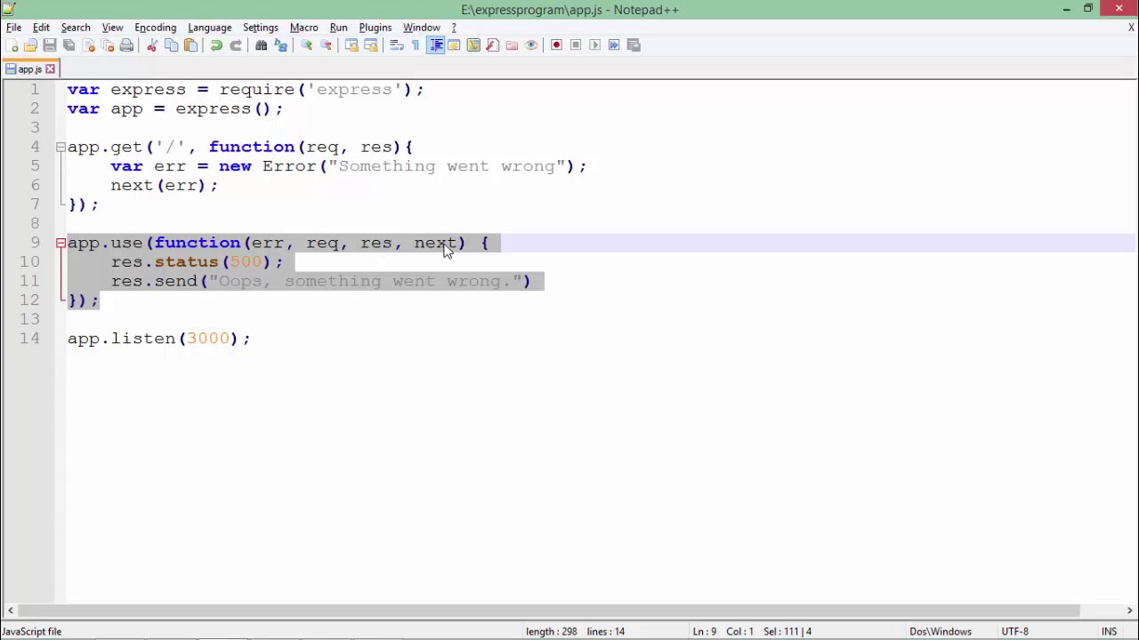Create a new file from toolbar
The width and height of the screenshot is (1139, 640).
click(12, 45)
